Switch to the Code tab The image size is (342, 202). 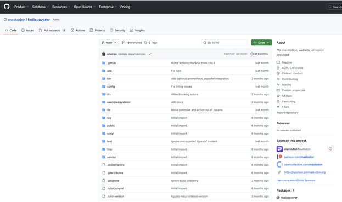[x=10, y=30]
